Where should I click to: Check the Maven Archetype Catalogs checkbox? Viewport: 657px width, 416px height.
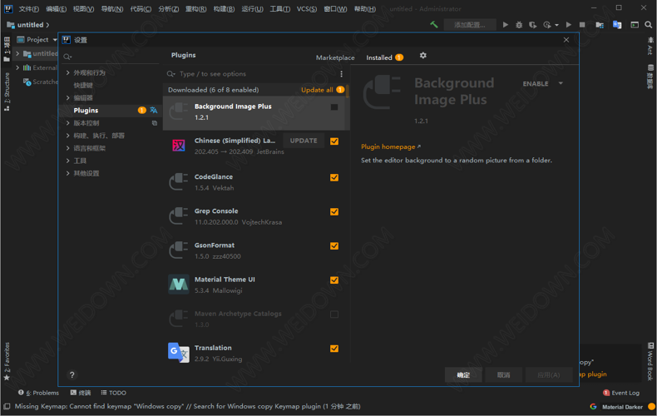[334, 314]
